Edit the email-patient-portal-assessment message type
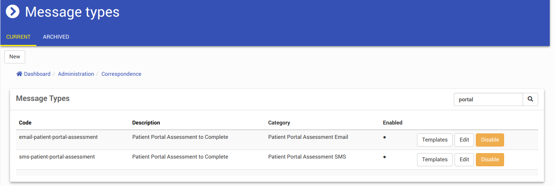Screen dimensions: 554x186 coord(464,140)
